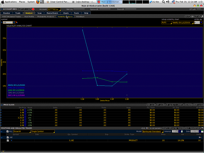
Task: Click the Add Slice button
Action: click(x=151, y=105)
